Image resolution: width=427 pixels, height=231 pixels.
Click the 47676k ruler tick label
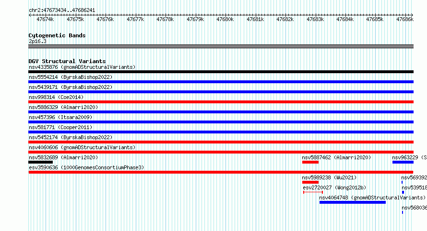[105, 19]
